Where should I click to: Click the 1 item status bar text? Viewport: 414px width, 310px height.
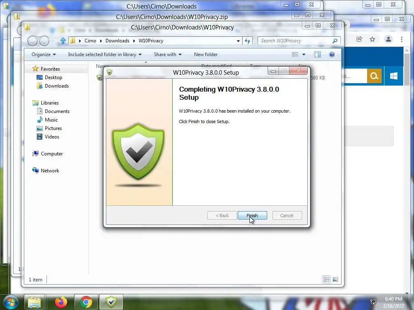click(36, 280)
